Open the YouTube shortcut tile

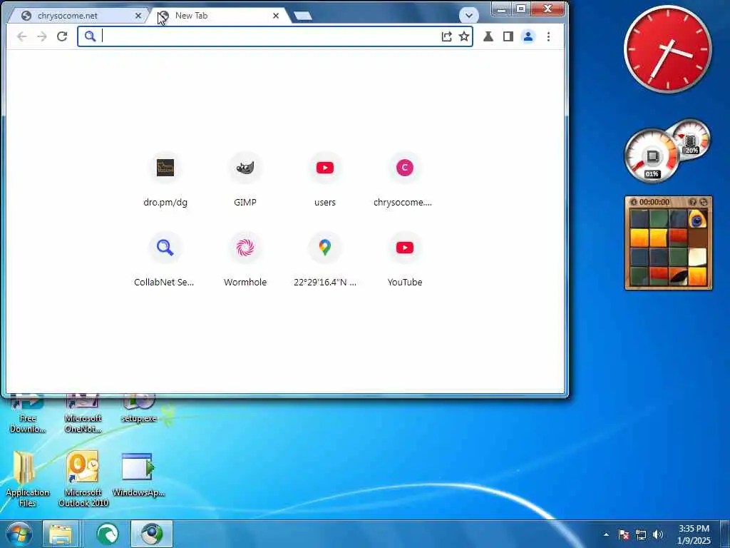click(405, 259)
